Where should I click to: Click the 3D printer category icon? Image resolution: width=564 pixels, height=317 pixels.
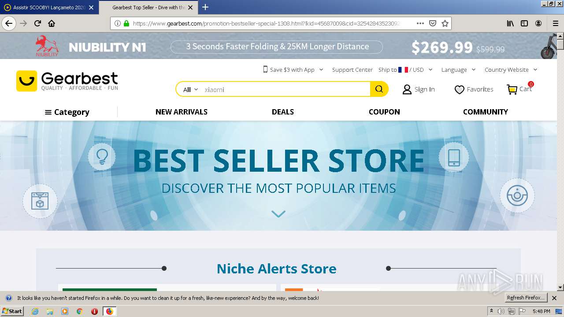coord(40,201)
